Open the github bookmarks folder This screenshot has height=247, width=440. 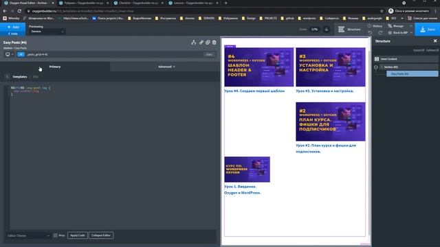click(x=287, y=19)
